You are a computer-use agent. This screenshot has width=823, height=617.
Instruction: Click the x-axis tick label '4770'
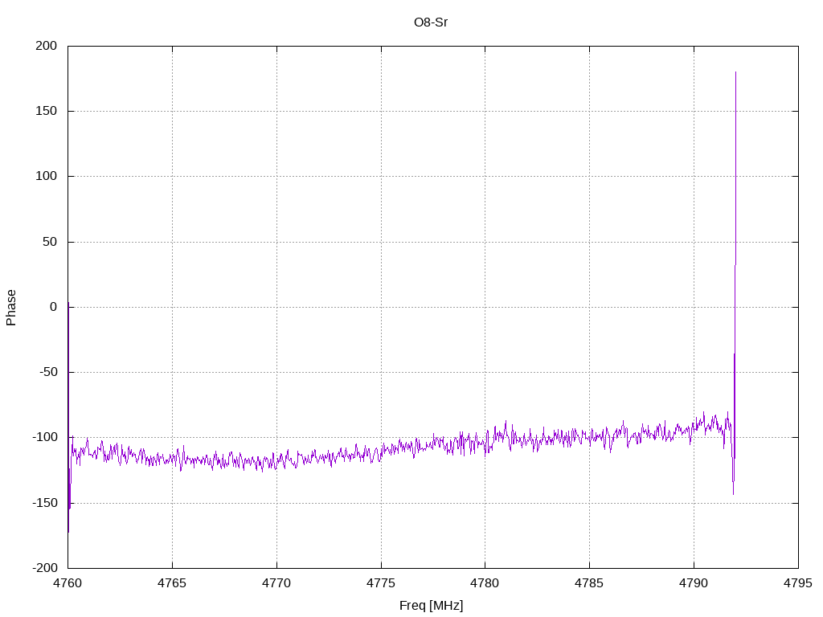(276, 583)
